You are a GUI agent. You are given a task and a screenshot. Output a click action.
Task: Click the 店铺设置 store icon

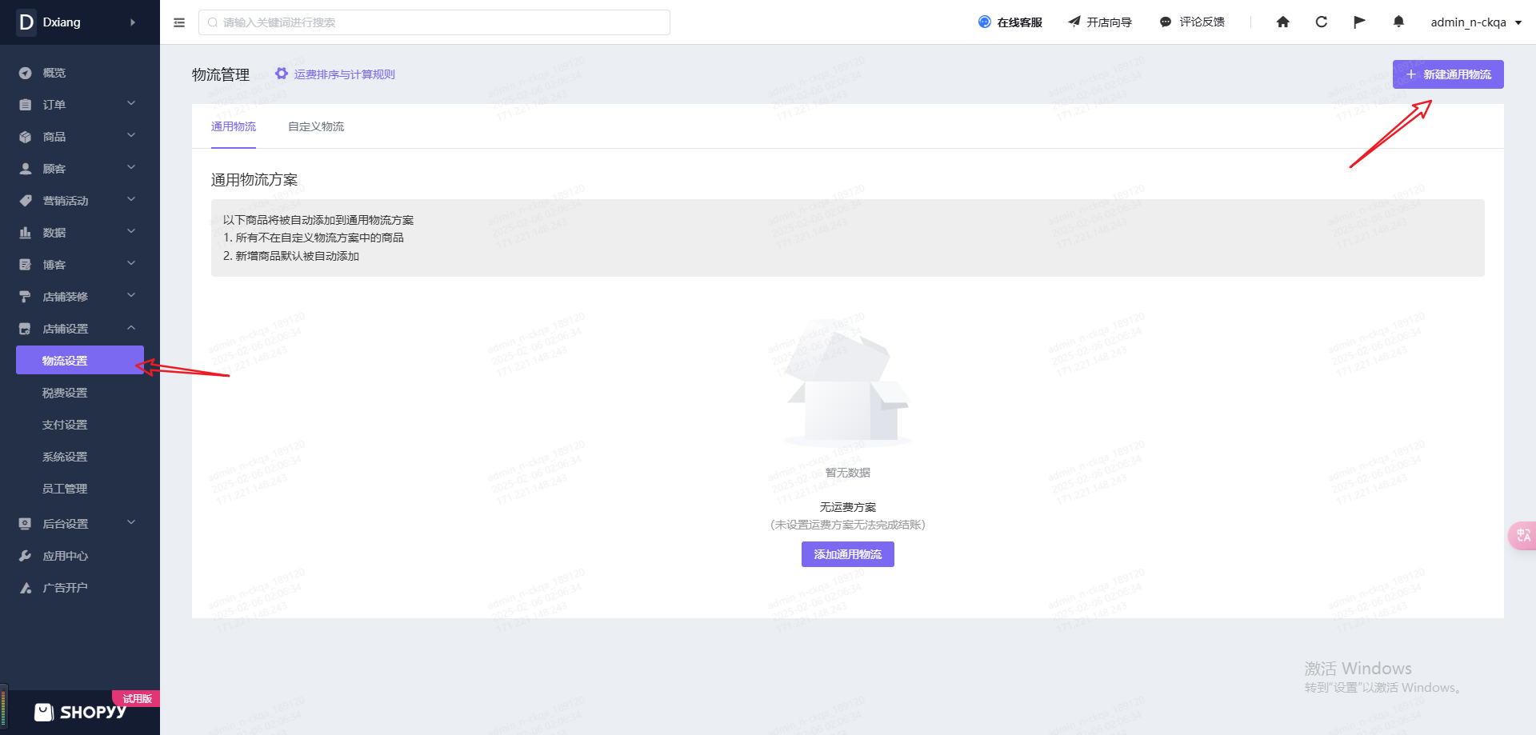pyautogui.click(x=26, y=329)
